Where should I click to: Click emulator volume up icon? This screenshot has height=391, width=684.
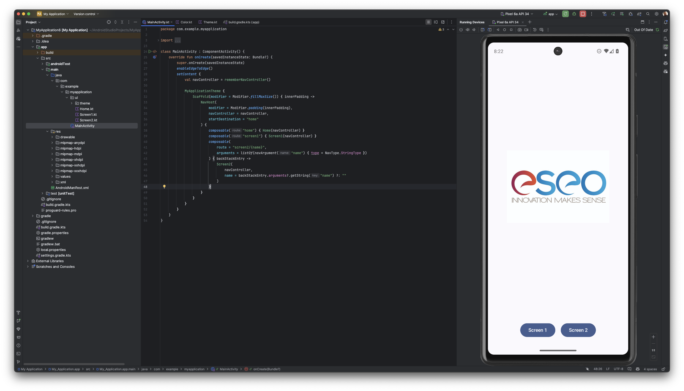(467, 30)
